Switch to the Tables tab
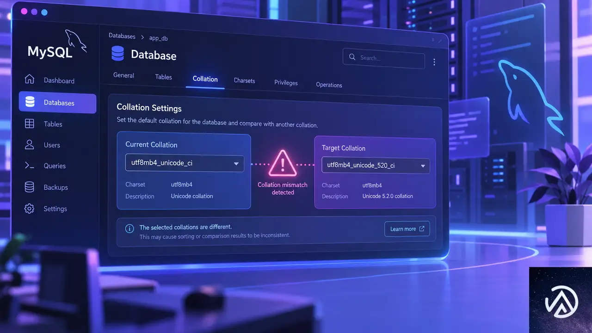The height and width of the screenshot is (333, 592). point(163,77)
